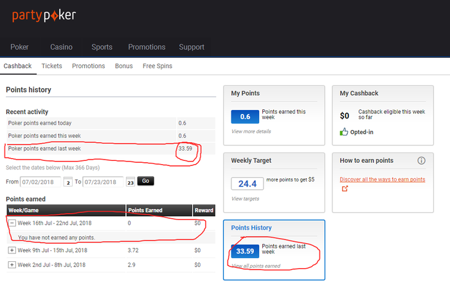Click View more details link
This screenshot has width=450, height=305.
pyautogui.click(x=251, y=131)
